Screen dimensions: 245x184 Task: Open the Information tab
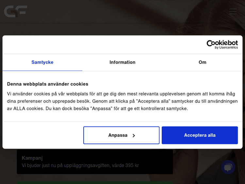coord(122,62)
